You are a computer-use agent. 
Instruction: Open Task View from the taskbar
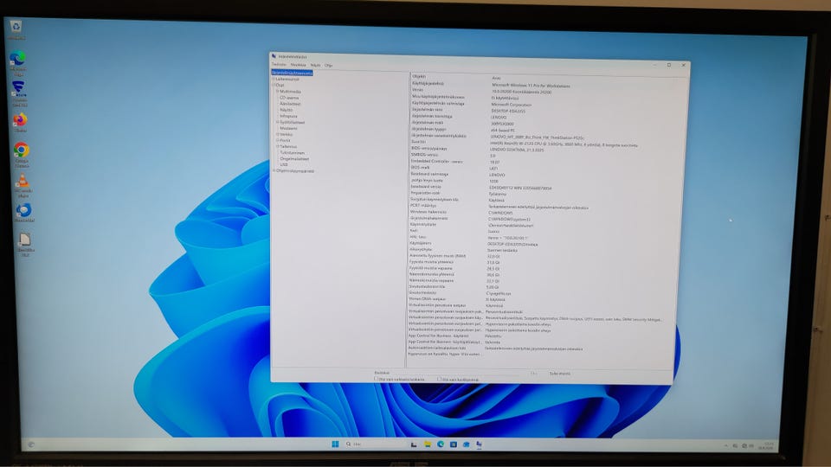pos(414,445)
